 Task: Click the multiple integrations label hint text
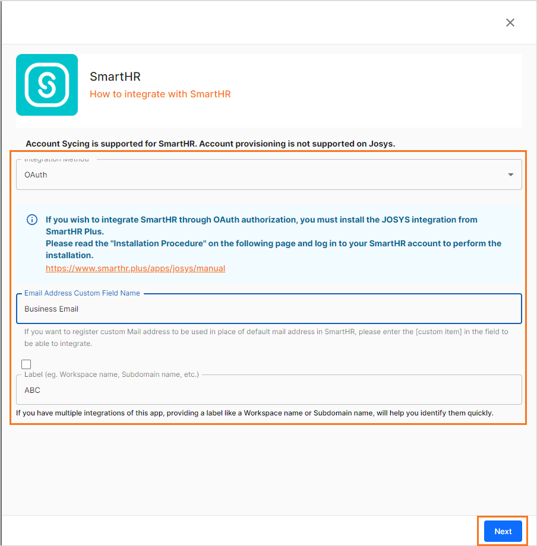click(254, 413)
